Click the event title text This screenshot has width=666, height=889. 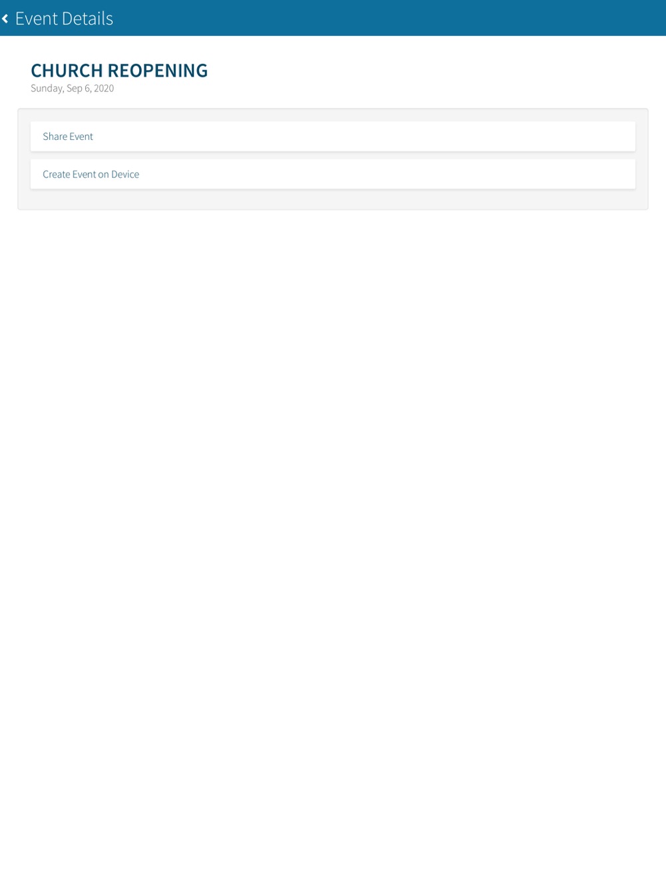click(119, 70)
